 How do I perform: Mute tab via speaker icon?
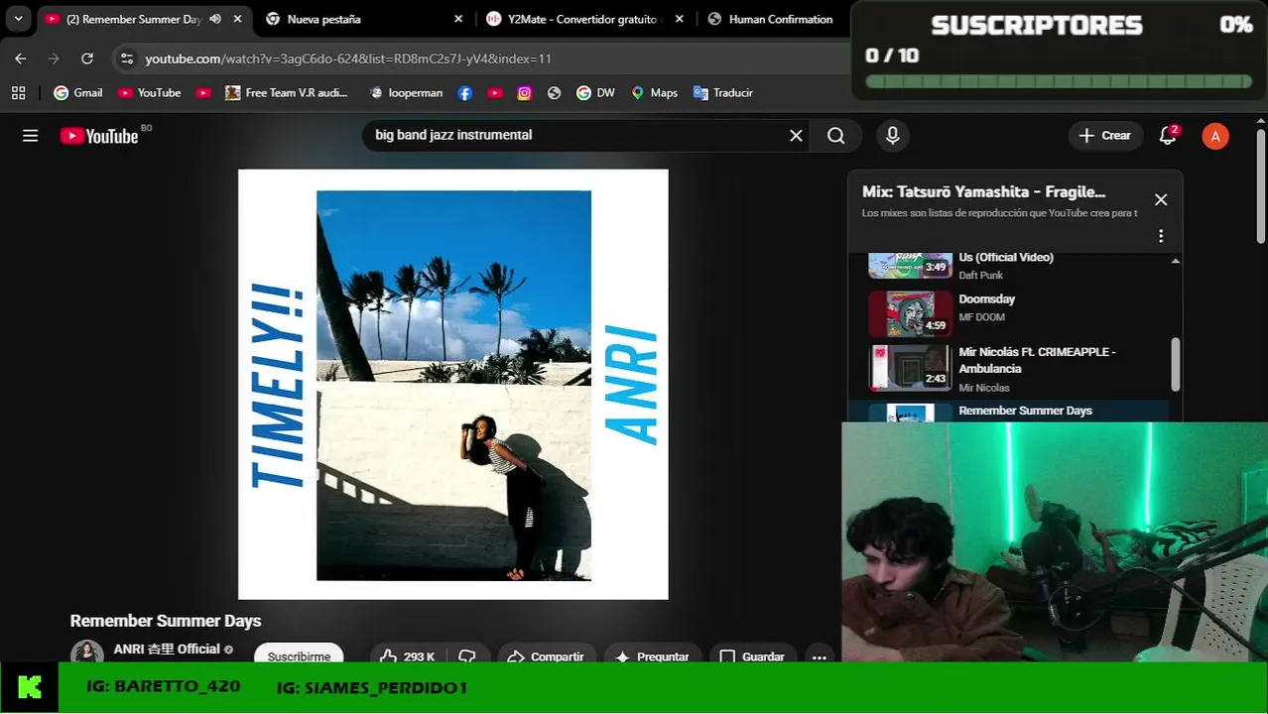215,19
